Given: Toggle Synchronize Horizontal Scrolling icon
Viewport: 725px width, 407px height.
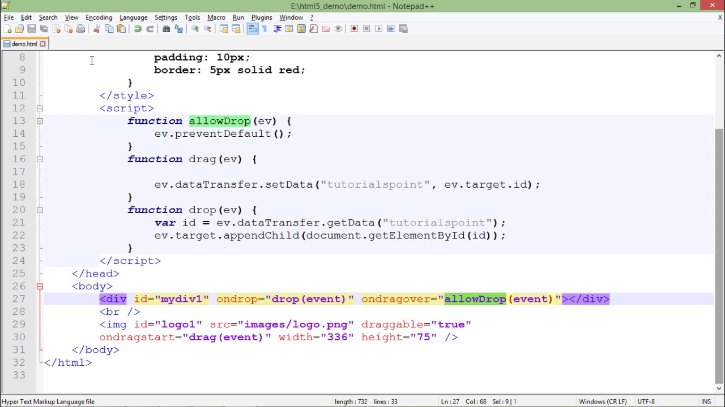Looking at the screenshot, I should pos(236,29).
